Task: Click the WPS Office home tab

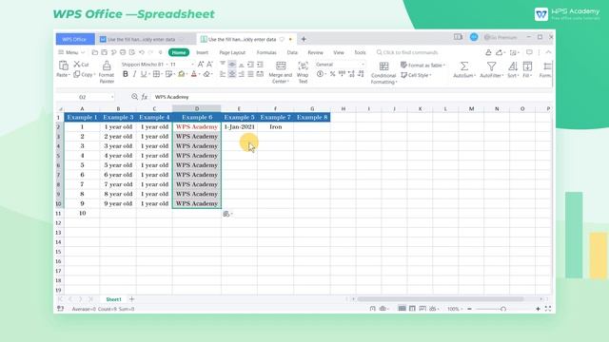Action: click(x=74, y=39)
